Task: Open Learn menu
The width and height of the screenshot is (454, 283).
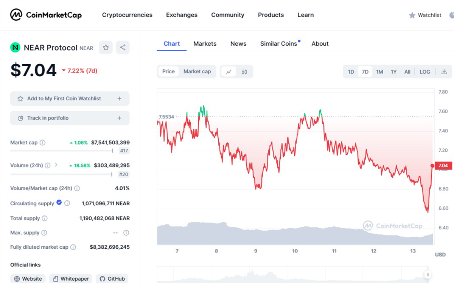Action: tap(305, 15)
